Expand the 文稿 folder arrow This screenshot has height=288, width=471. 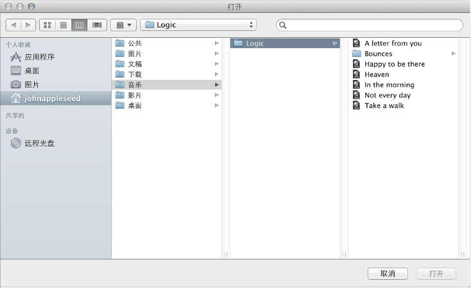[217, 64]
